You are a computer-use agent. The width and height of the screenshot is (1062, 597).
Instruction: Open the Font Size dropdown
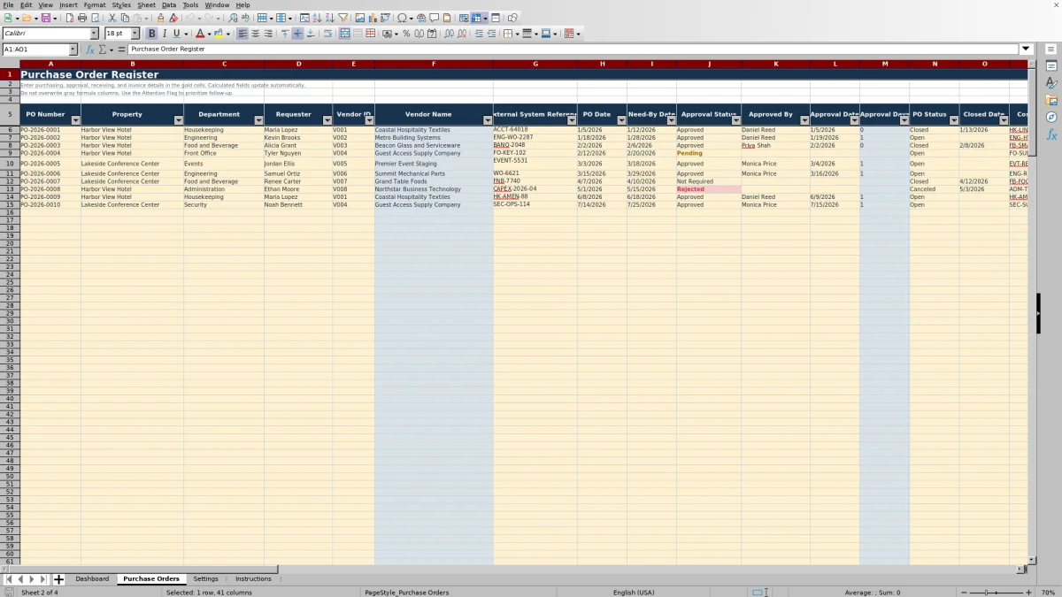pos(135,34)
